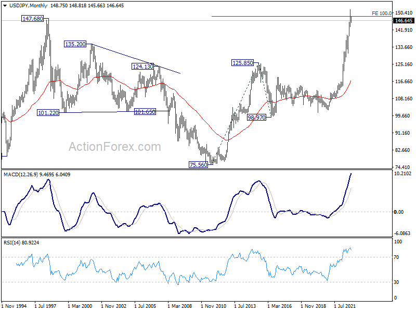Select the 75.560 low price label
The image size is (416, 312).
(198, 165)
